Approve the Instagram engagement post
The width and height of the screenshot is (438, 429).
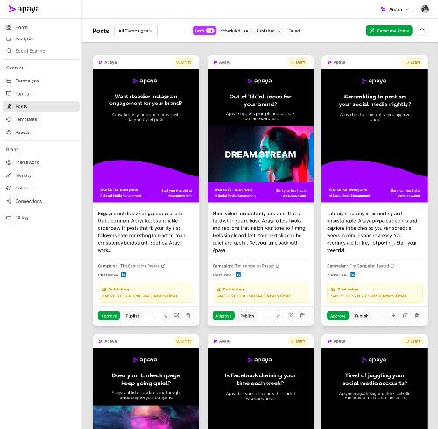click(109, 316)
